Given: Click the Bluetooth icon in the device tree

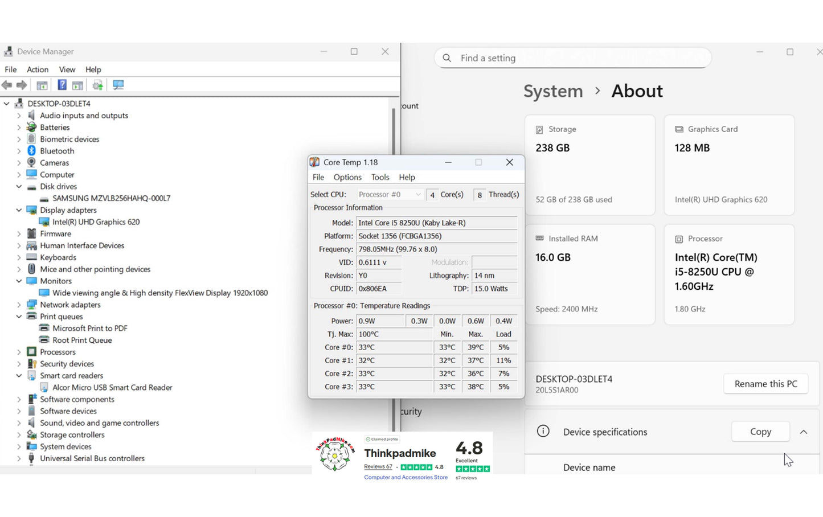Looking at the screenshot, I should tap(31, 151).
